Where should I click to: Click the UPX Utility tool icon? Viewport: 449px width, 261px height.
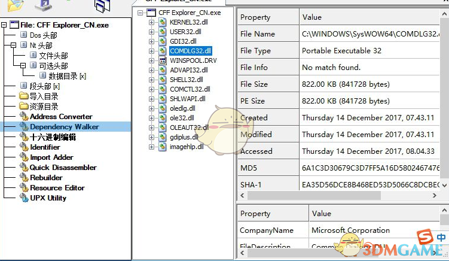click(24, 198)
